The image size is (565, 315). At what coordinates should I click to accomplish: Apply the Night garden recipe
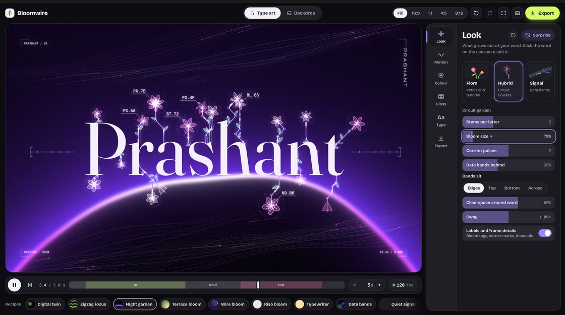click(x=135, y=304)
